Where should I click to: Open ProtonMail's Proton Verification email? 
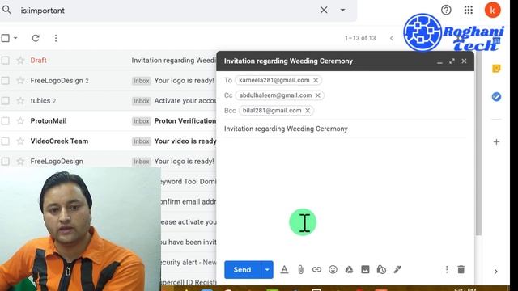tap(185, 121)
